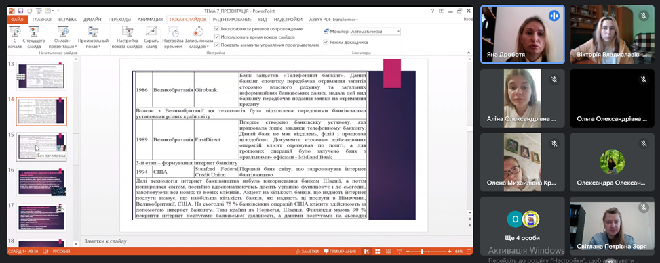Start slideshow from beginning (С начала)
The image size is (660, 263).
click(15, 37)
